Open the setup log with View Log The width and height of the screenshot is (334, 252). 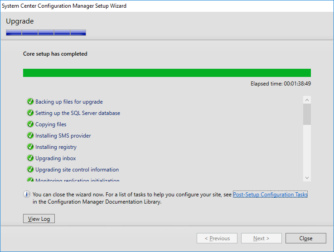39,219
